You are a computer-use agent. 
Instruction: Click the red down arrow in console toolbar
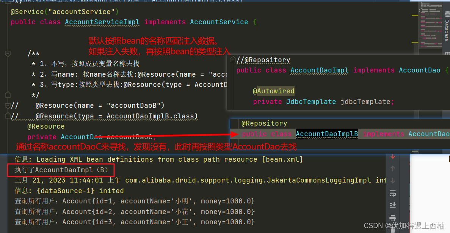(393, 157)
